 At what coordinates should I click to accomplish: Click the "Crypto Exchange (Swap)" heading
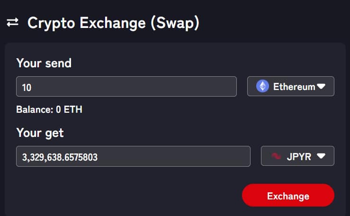(113, 23)
